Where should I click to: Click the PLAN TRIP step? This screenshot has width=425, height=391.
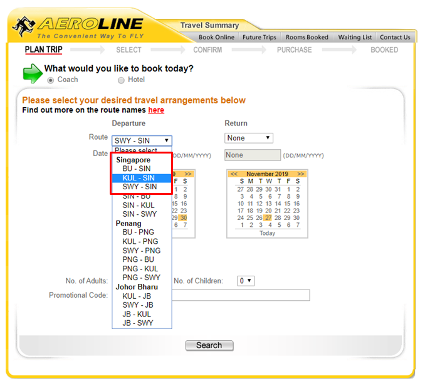pos(44,50)
